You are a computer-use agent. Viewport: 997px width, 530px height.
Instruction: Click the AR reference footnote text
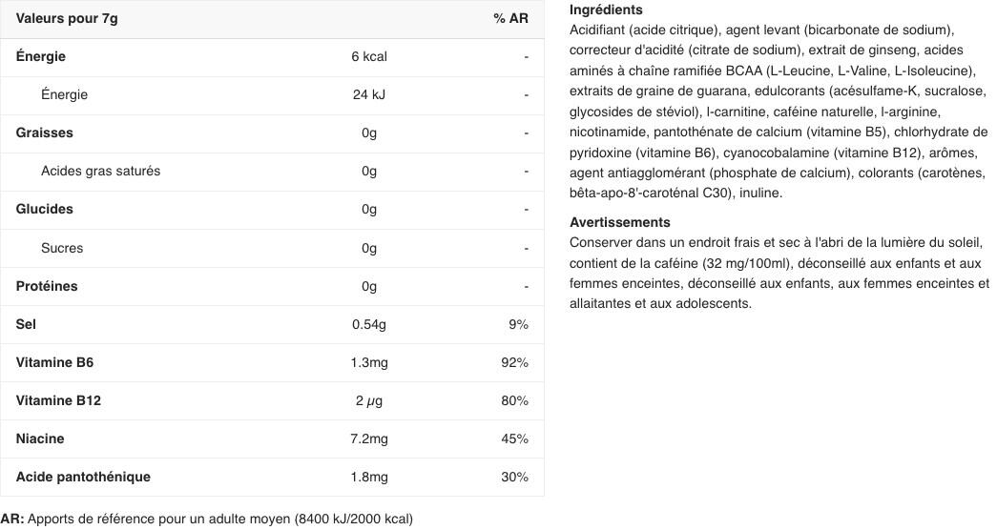pos(207,519)
